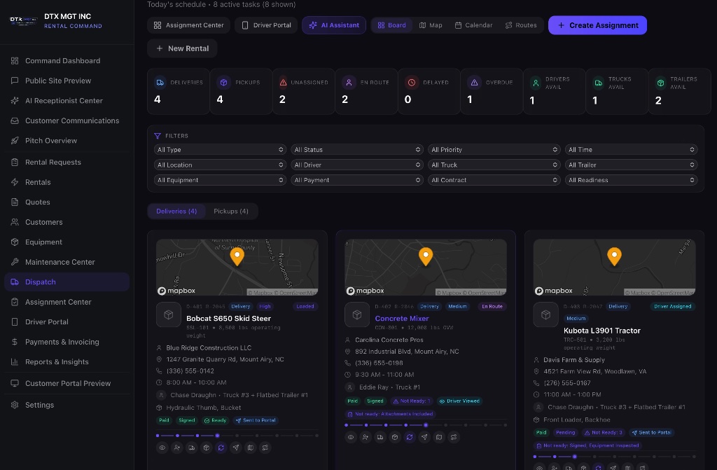Click top toolbar Assignment Center button

[189, 25]
